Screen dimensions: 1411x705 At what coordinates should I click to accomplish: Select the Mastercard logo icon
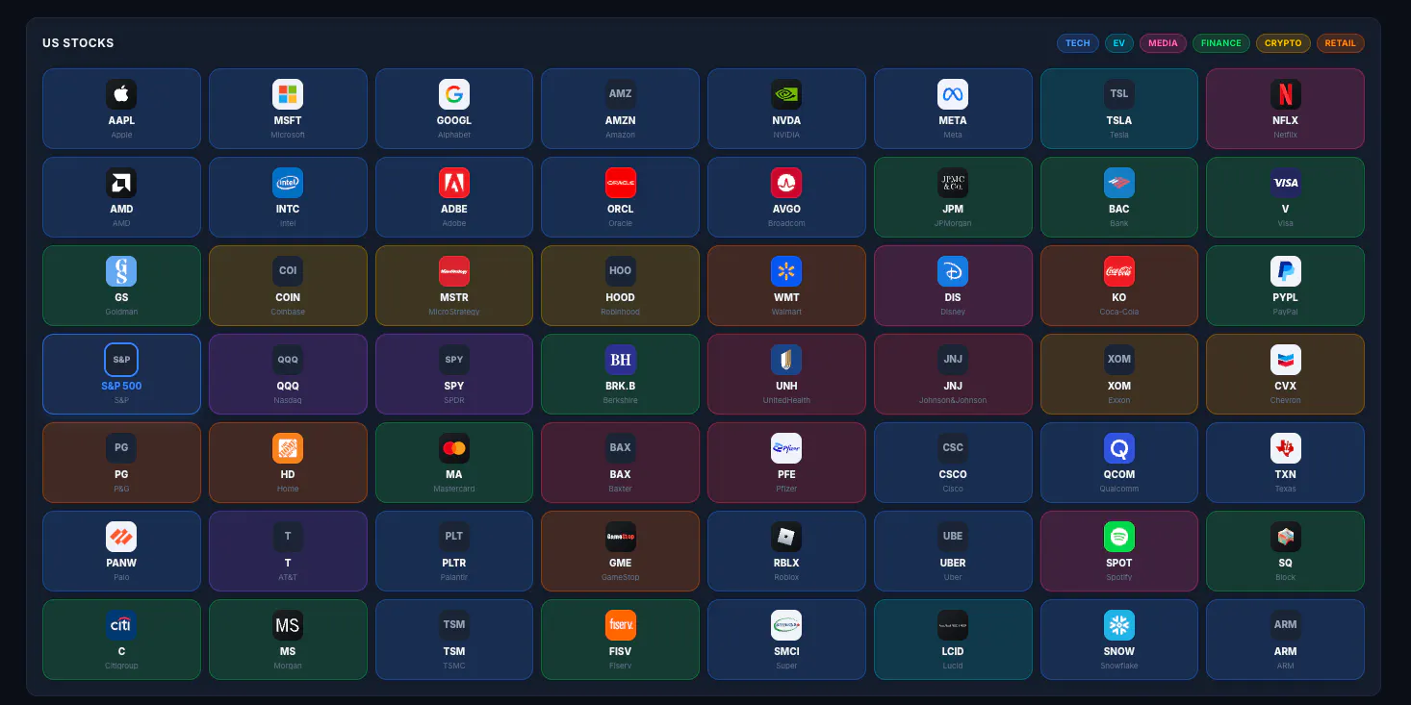454,448
